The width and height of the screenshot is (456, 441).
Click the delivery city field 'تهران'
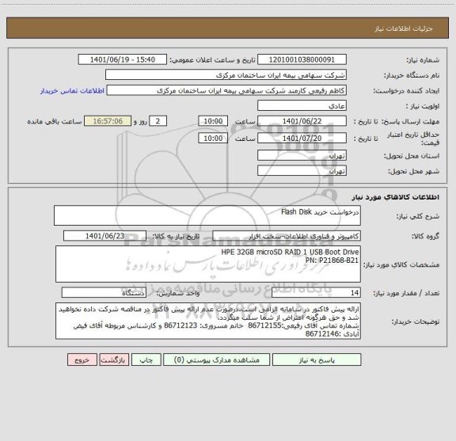[x=302, y=171]
